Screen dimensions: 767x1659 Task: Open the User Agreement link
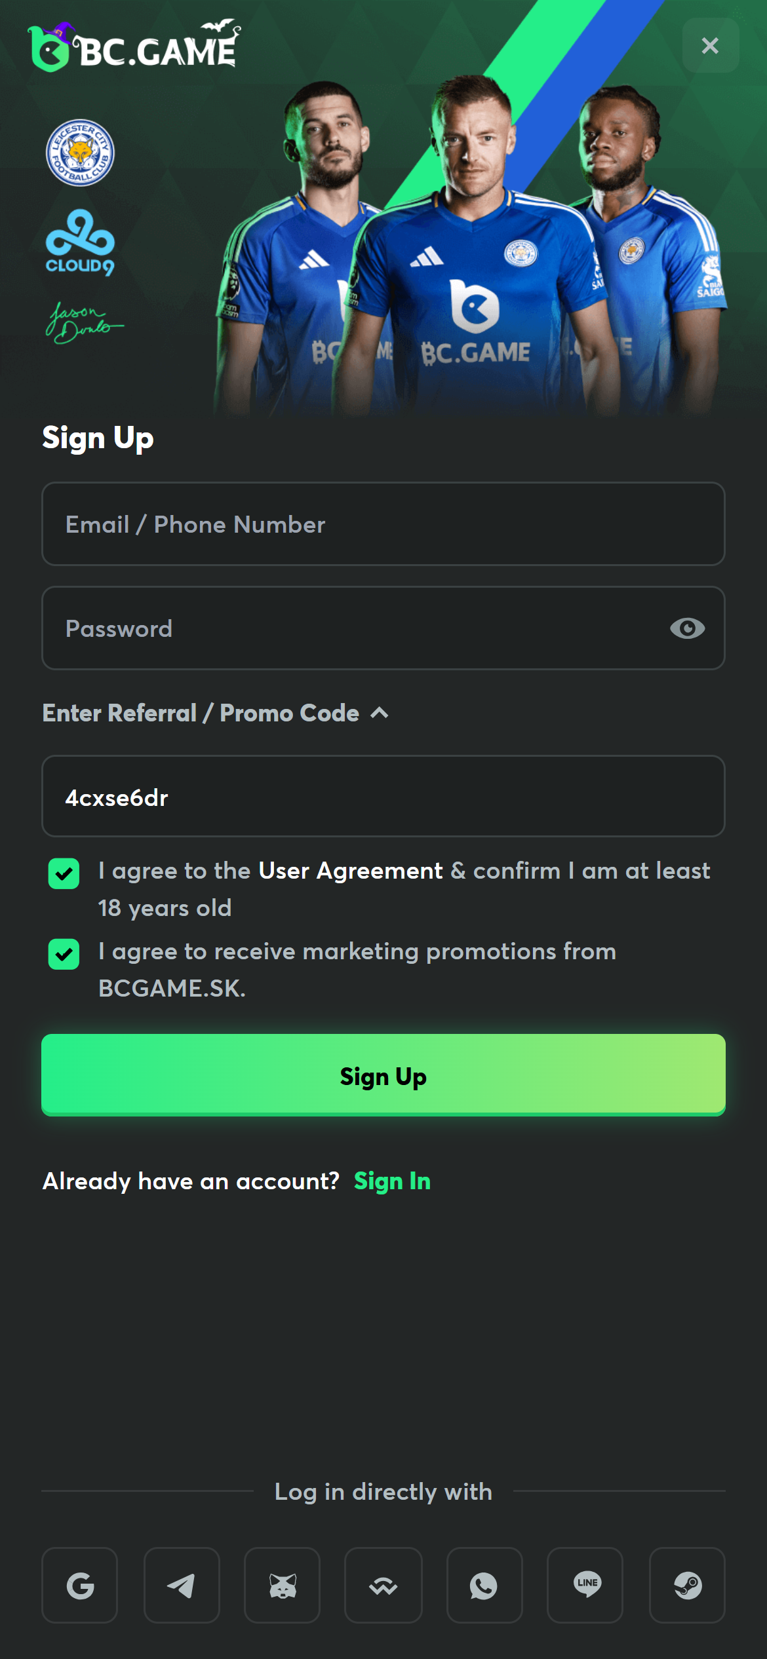351,871
